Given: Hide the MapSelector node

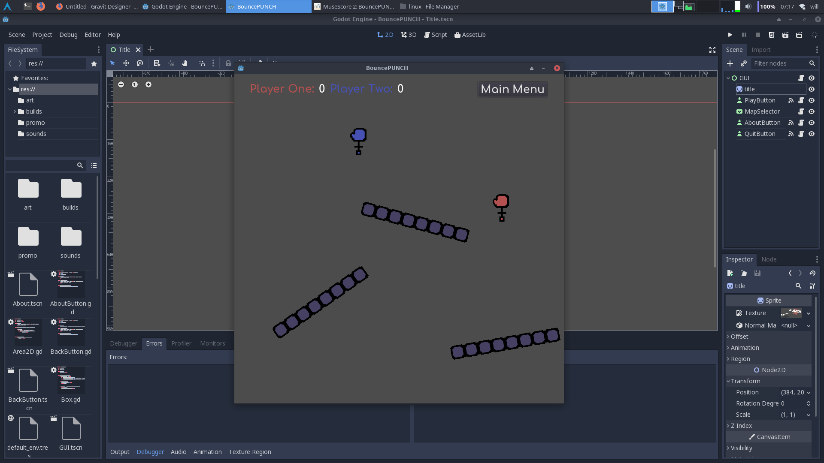Looking at the screenshot, I should pos(812,111).
